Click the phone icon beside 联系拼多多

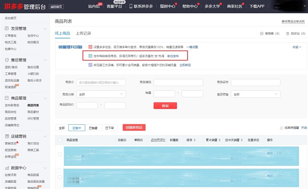[131, 6]
